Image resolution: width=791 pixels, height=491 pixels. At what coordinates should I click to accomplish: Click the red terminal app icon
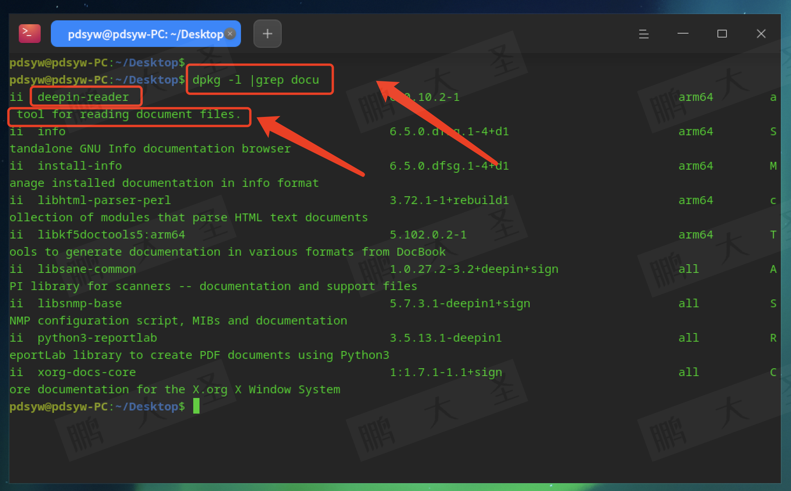coord(29,34)
